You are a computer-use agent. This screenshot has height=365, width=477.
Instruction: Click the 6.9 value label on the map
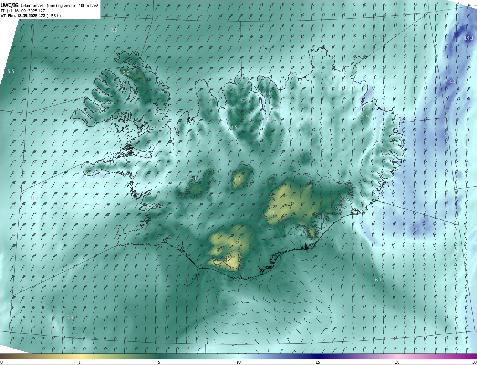[70, 317]
